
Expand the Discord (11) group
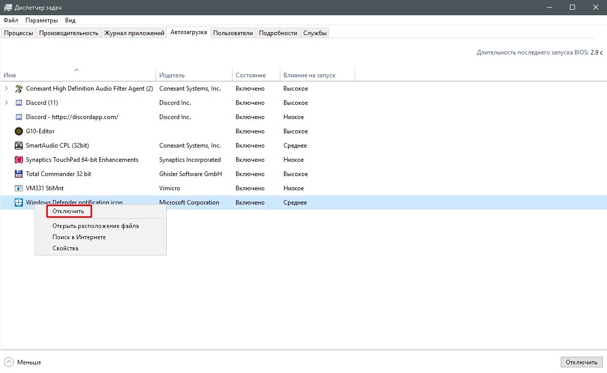tap(6, 103)
